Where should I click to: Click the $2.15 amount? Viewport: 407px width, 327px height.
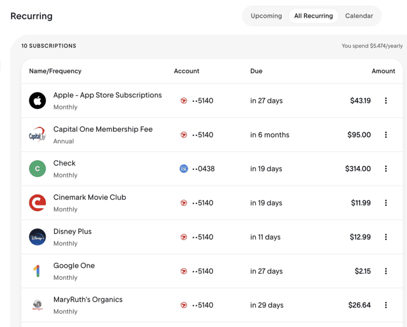pos(363,271)
